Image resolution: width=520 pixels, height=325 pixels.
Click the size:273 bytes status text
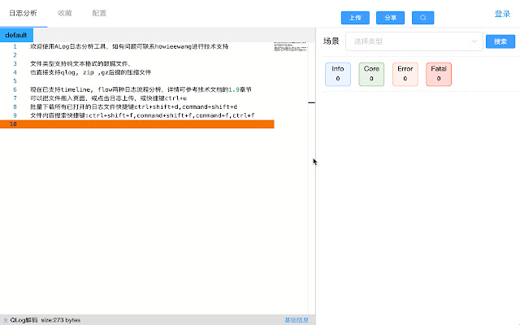(61, 320)
